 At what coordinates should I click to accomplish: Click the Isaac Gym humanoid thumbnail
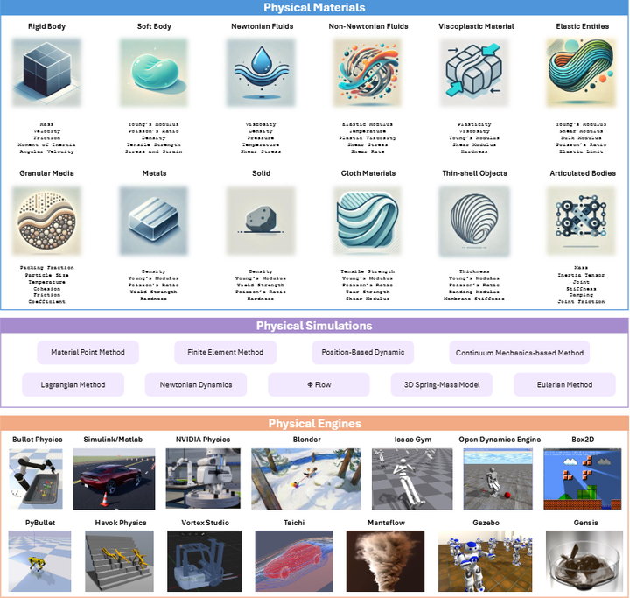(x=412, y=479)
